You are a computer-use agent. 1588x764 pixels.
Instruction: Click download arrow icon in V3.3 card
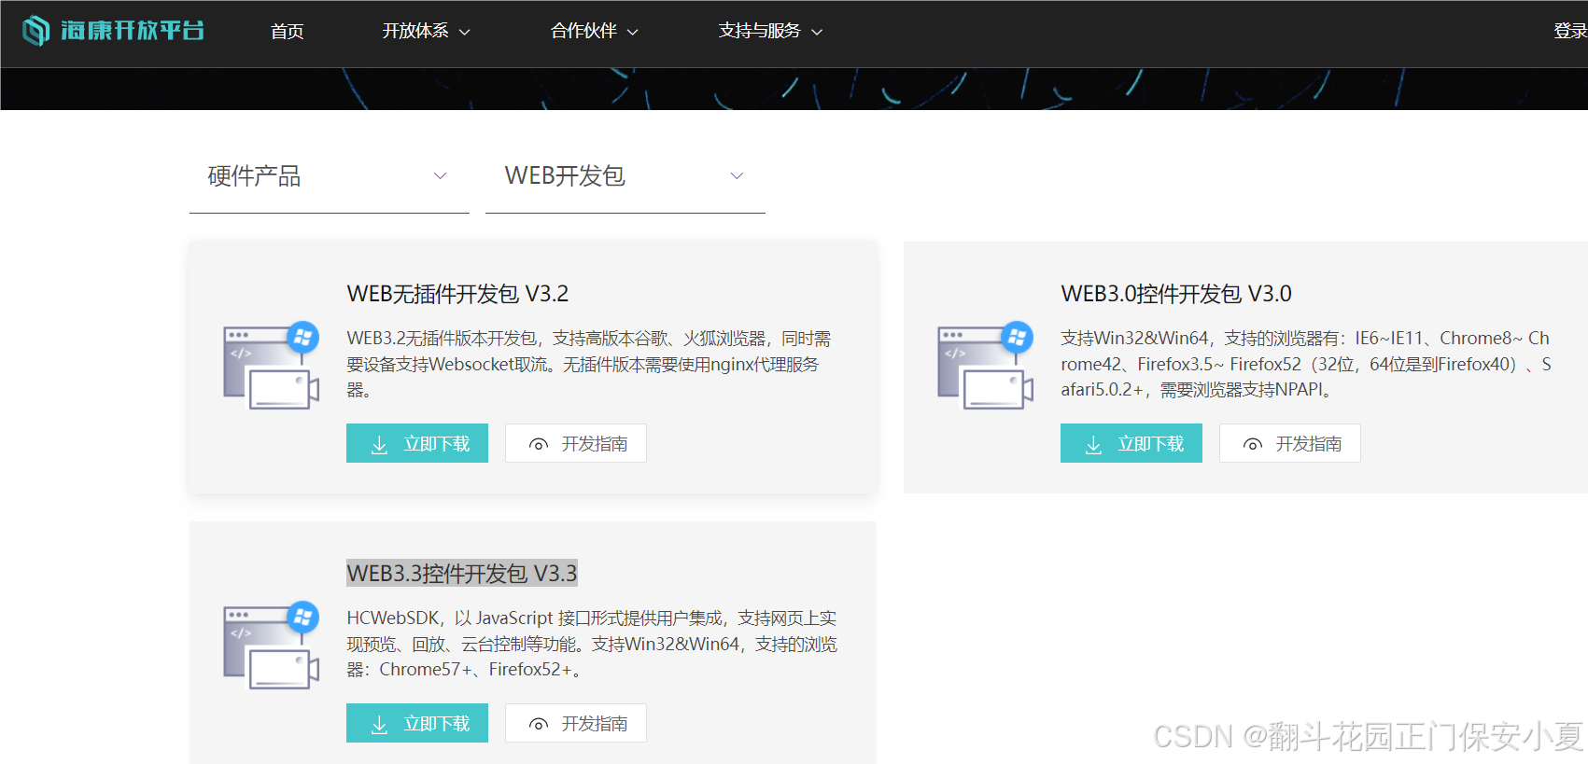(379, 725)
